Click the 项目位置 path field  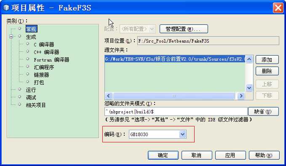pyautogui.click(x=208, y=41)
